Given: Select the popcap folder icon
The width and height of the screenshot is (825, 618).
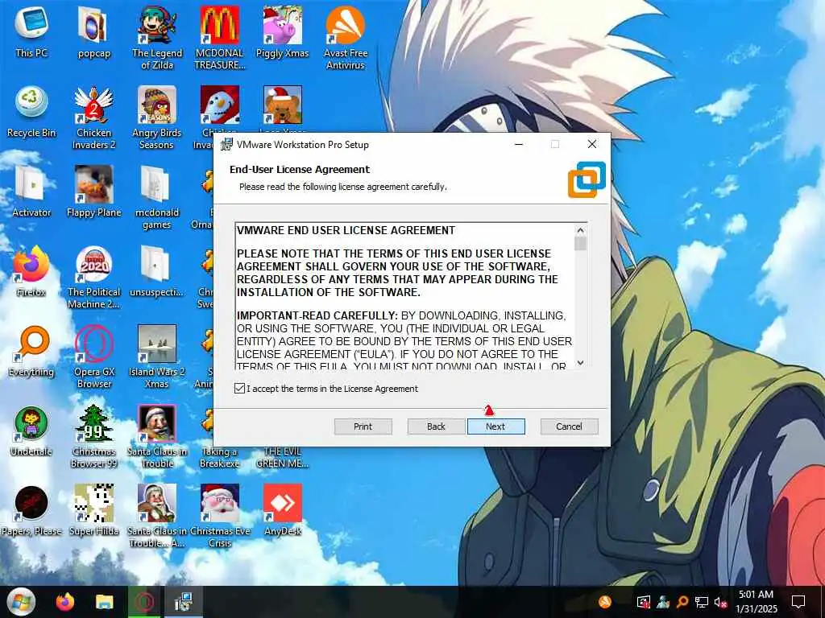Looking at the screenshot, I should pyautogui.click(x=94, y=32).
